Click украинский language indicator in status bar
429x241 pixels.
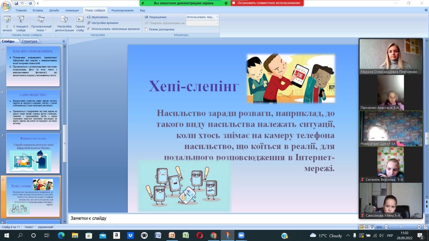45,227
